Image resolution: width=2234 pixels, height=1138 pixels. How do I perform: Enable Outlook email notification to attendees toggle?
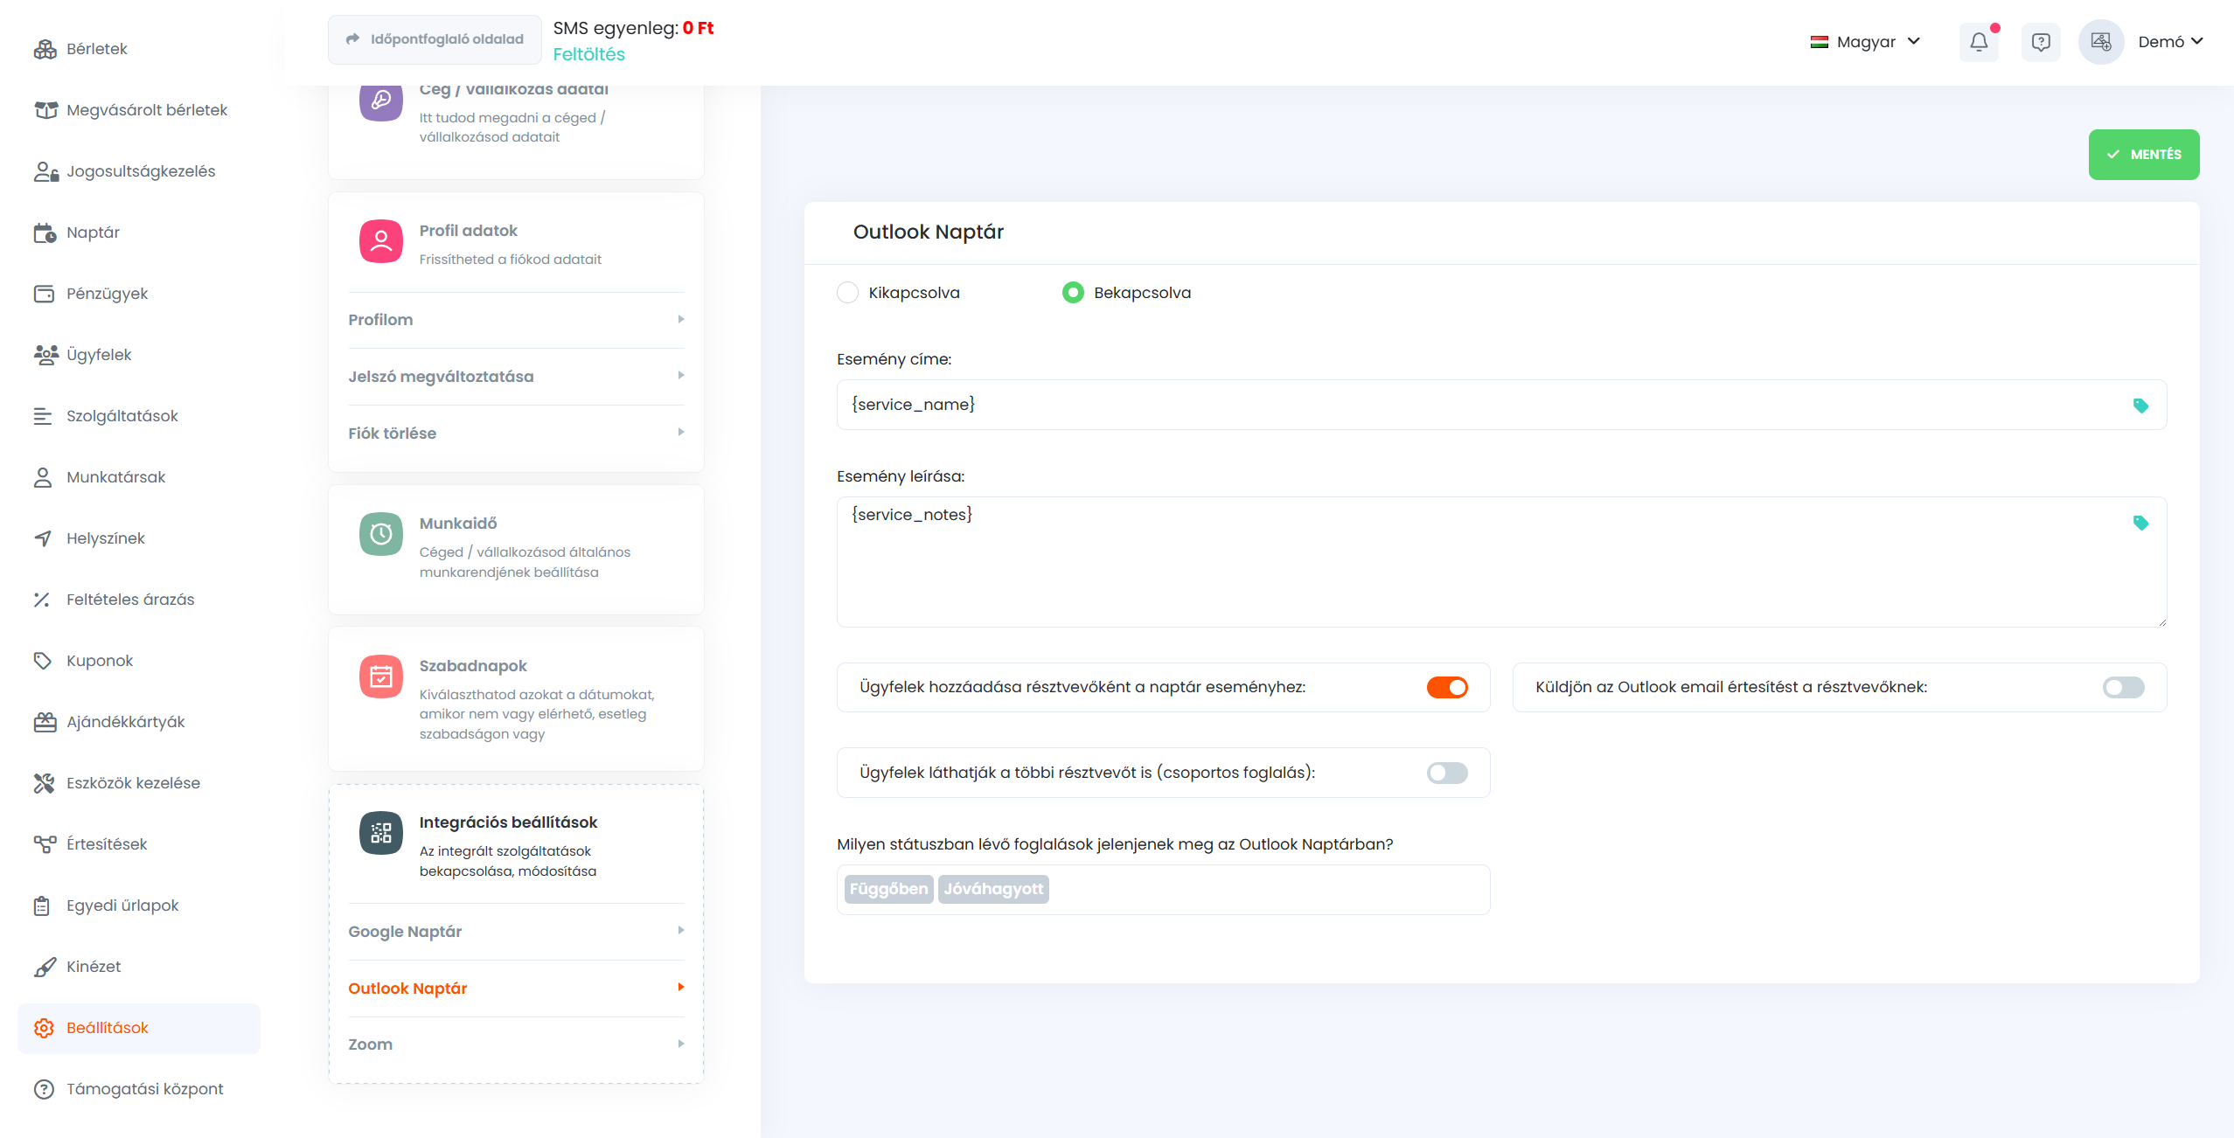2123,688
